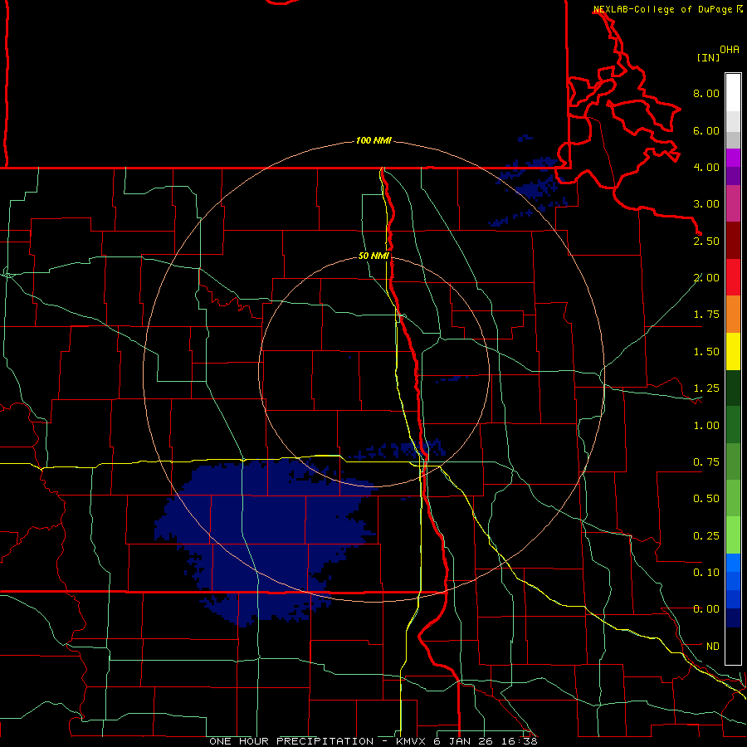Click the 2.50 legend value

[706, 241]
